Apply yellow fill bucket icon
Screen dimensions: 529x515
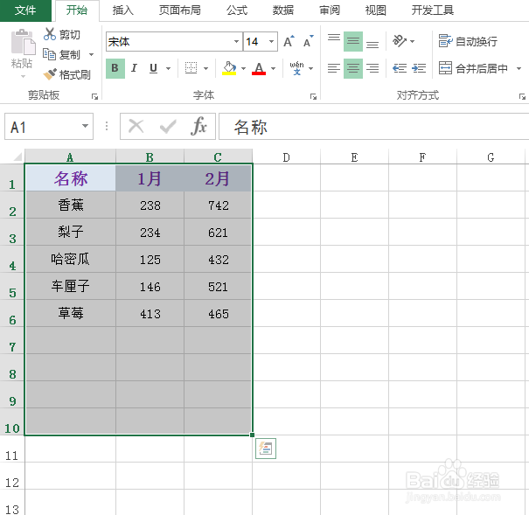pos(229,68)
